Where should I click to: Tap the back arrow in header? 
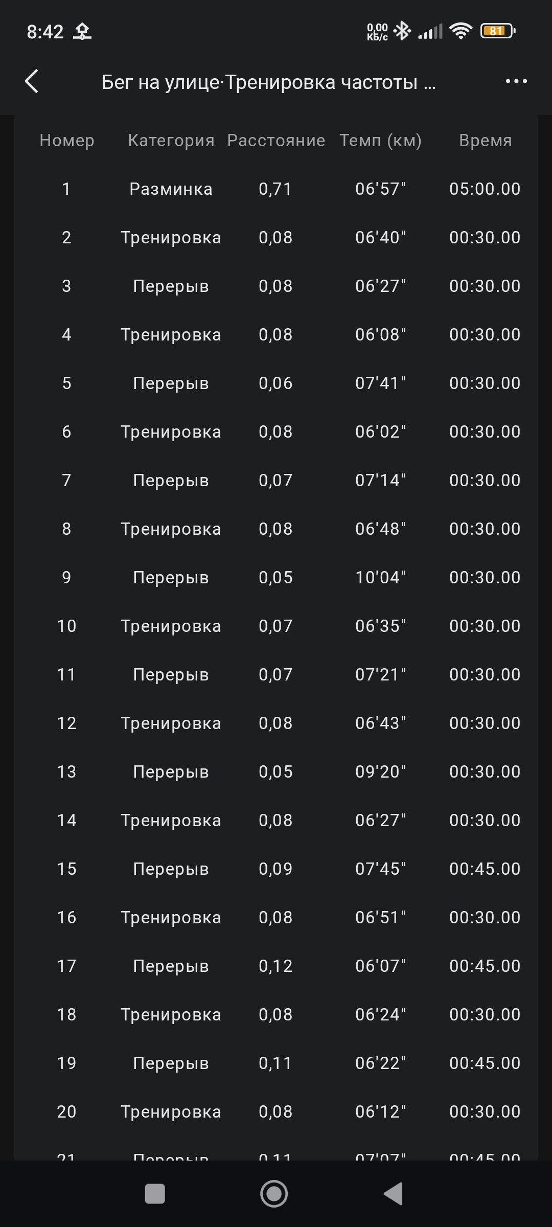pyautogui.click(x=32, y=81)
